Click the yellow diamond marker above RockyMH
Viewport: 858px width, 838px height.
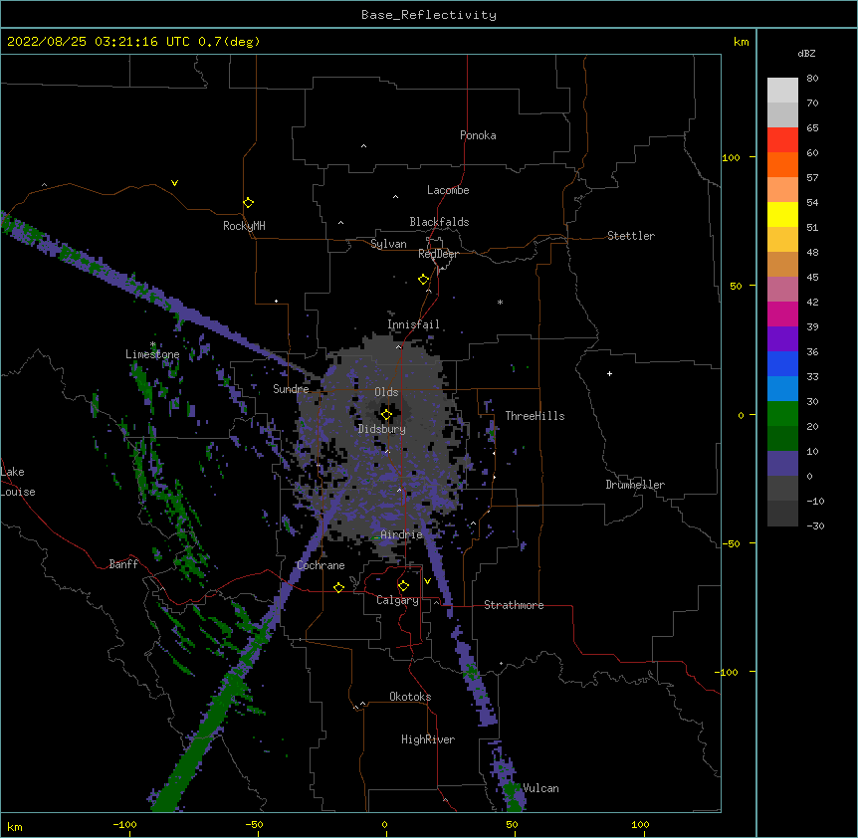[248, 203]
